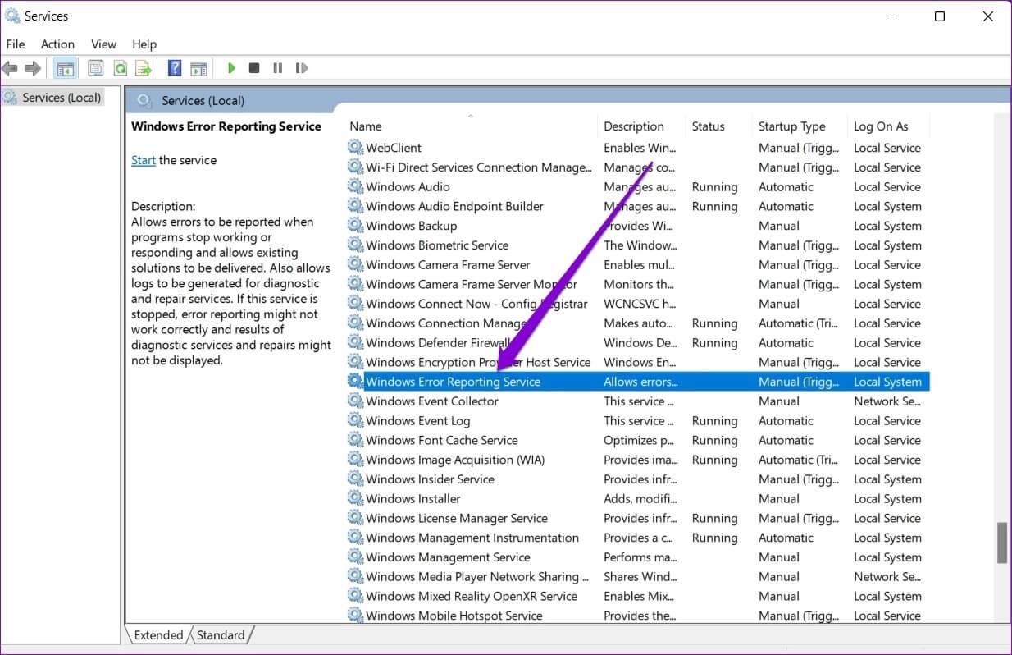
Task: Open the Action menu
Action: tap(57, 44)
